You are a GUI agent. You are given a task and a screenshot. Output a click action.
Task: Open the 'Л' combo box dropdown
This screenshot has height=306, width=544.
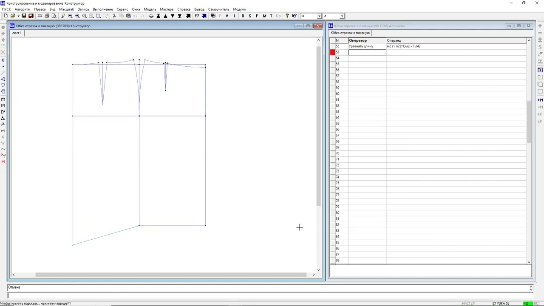tap(342, 16)
